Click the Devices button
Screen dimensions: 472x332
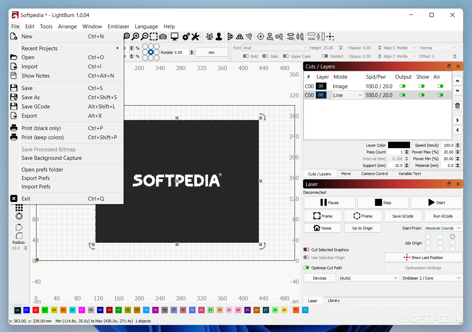coord(320,278)
